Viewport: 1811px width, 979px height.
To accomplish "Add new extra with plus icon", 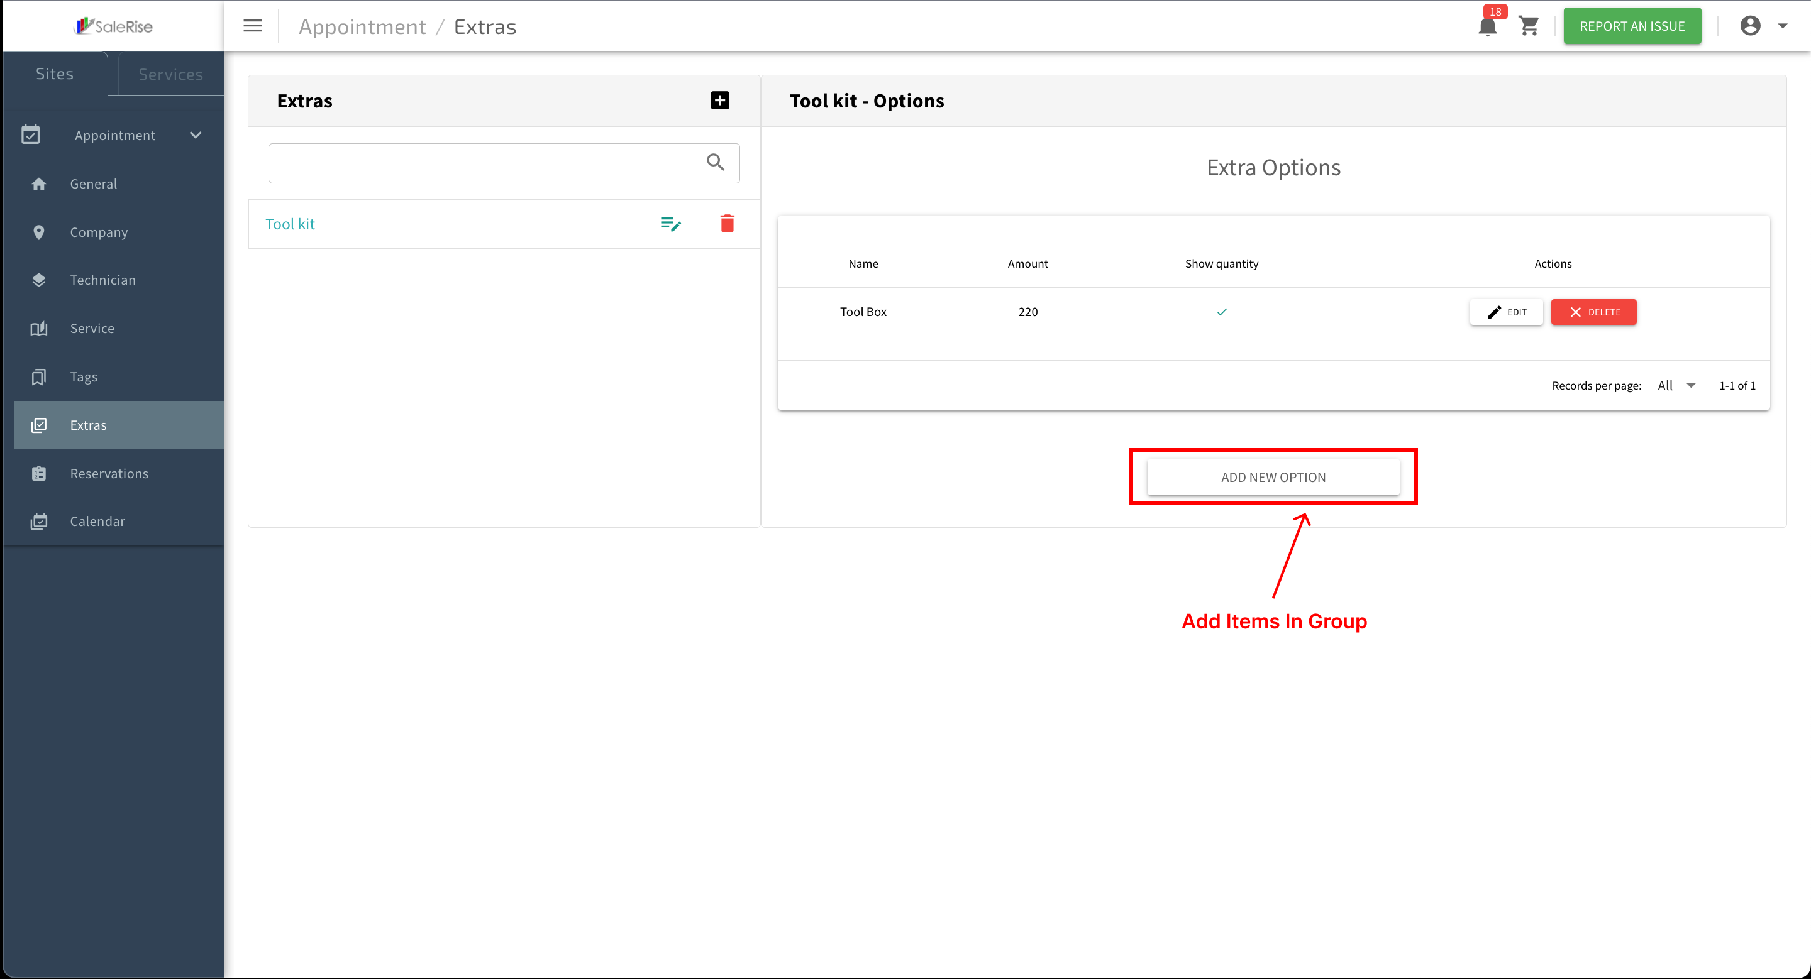I will [719, 101].
